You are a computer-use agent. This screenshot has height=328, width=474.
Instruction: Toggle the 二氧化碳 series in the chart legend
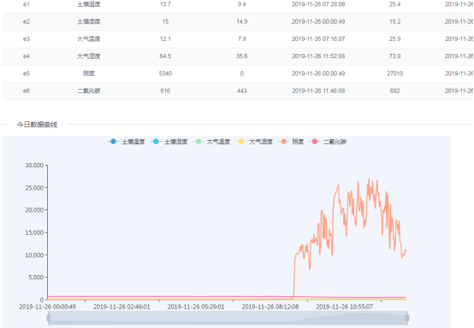coord(328,142)
